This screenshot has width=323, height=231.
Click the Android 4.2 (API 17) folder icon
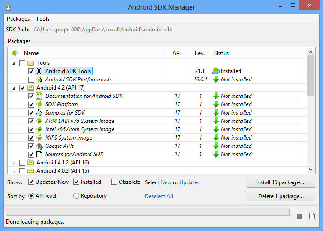tap(30, 88)
